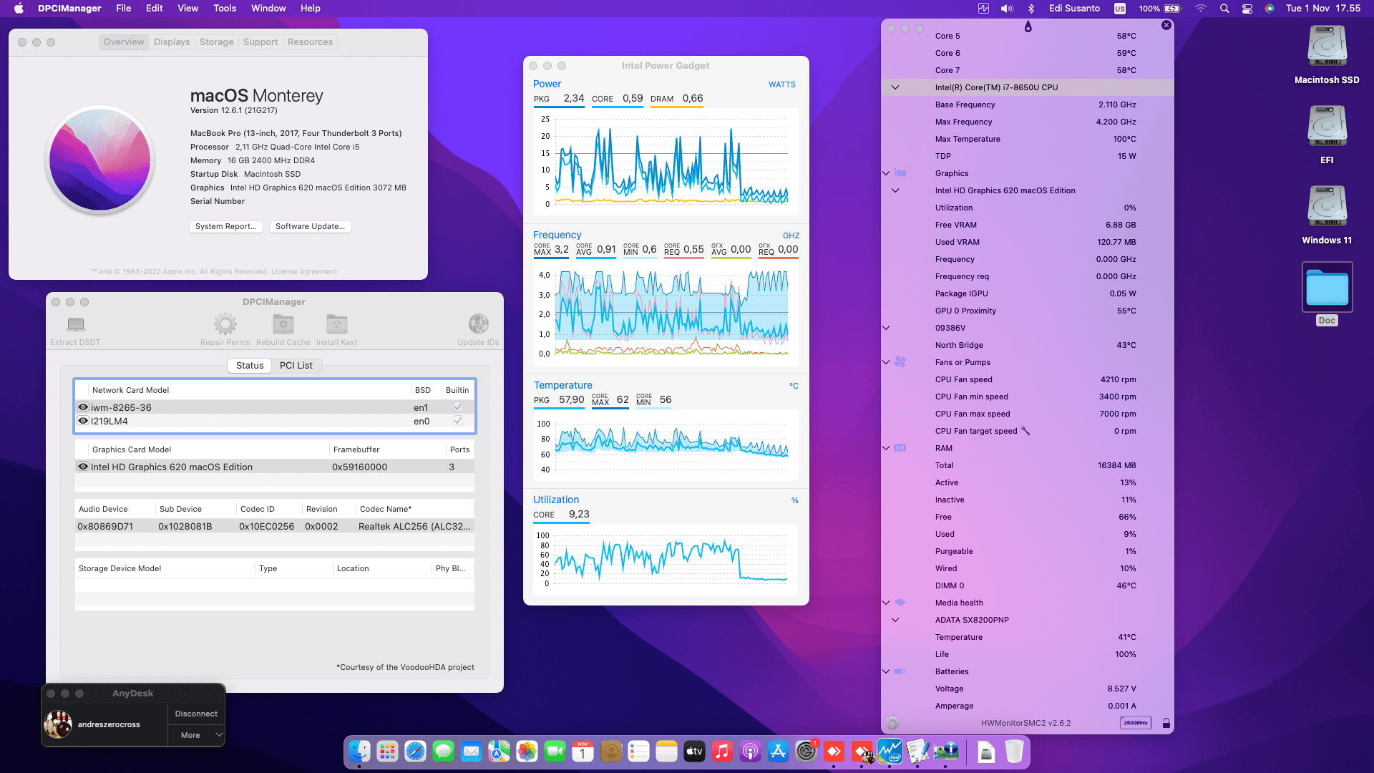Toggle the eye icon for iwm-8265-36
The height and width of the screenshot is (773, 1374).
(83, 407)
